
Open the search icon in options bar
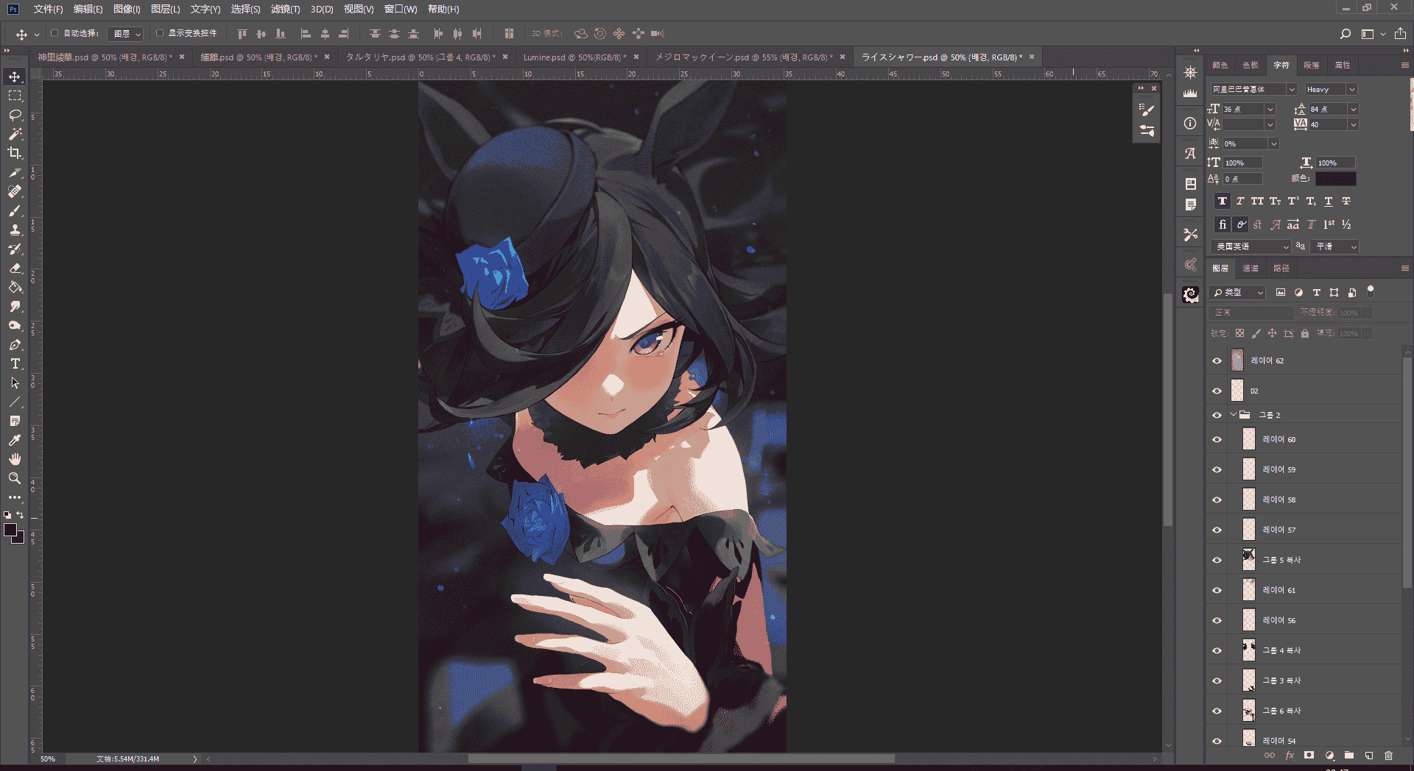click(1345, 34)
